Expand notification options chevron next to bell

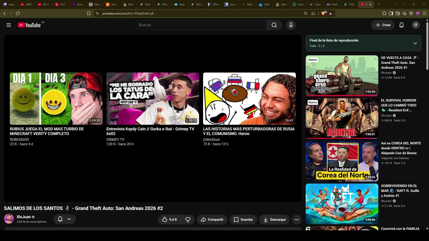point(69,219)
